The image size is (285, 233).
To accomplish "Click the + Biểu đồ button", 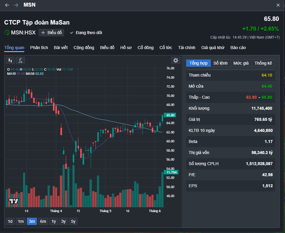I will point(52,33).
